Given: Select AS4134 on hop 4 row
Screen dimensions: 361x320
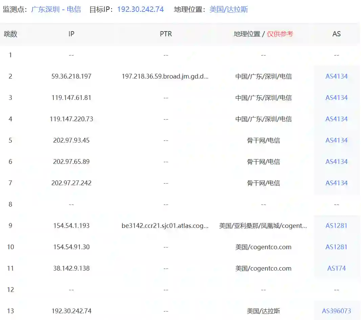Looking at the screenshot, I should click(x=337, y=119).
